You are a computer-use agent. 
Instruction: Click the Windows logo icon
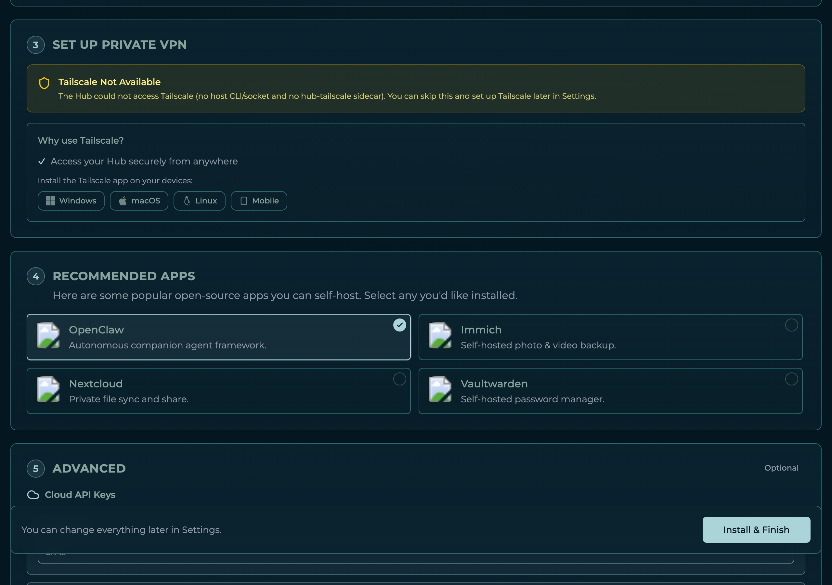51,201
